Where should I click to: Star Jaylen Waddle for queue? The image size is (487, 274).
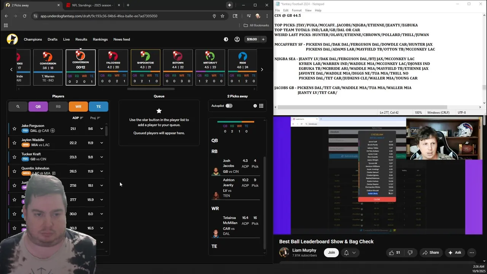(x=14, y=143)
